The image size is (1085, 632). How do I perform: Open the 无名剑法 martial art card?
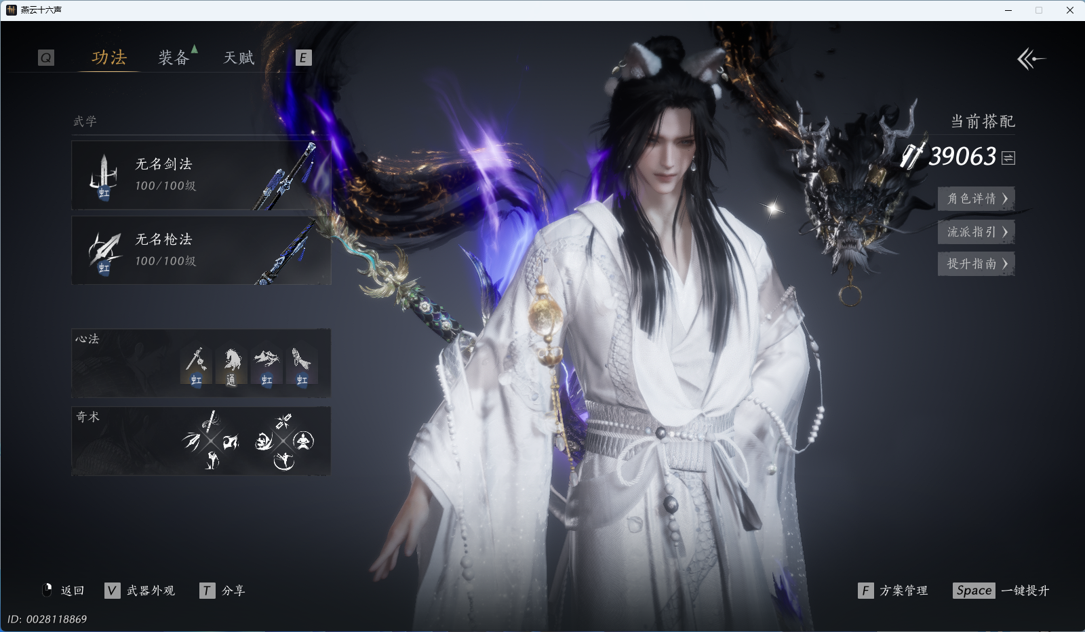[201, 175]
